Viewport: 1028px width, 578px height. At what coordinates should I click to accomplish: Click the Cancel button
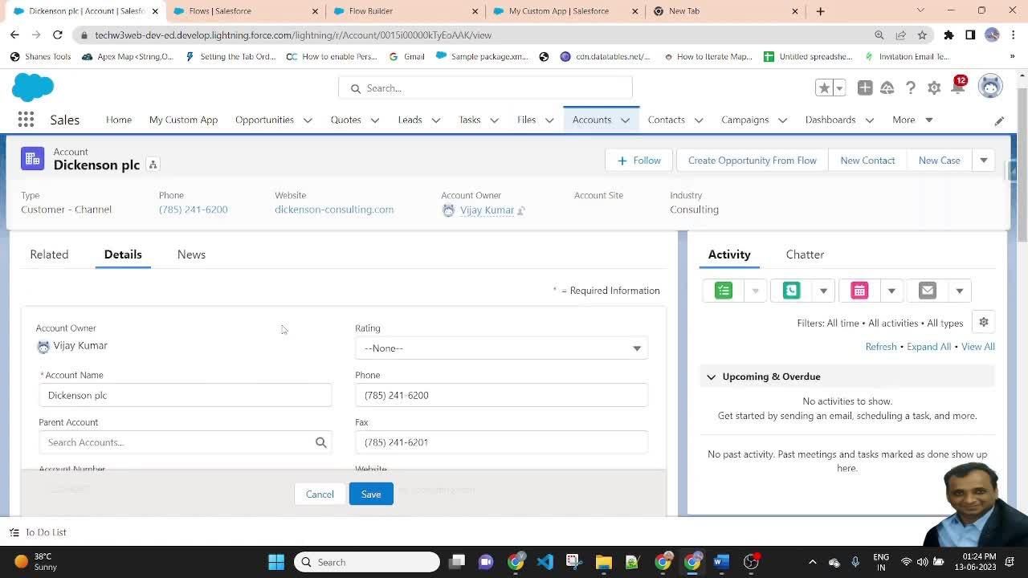(x=320, y=495)
